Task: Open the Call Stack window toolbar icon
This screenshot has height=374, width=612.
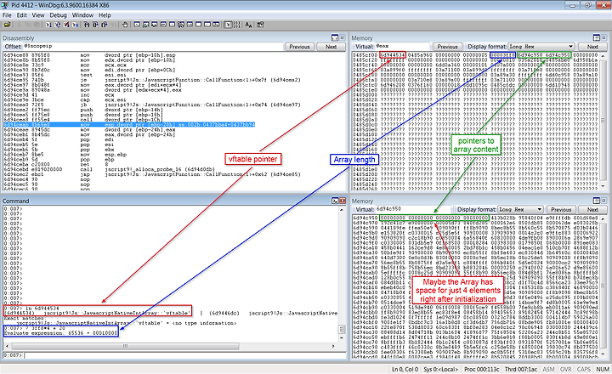Action: (181, 25)
